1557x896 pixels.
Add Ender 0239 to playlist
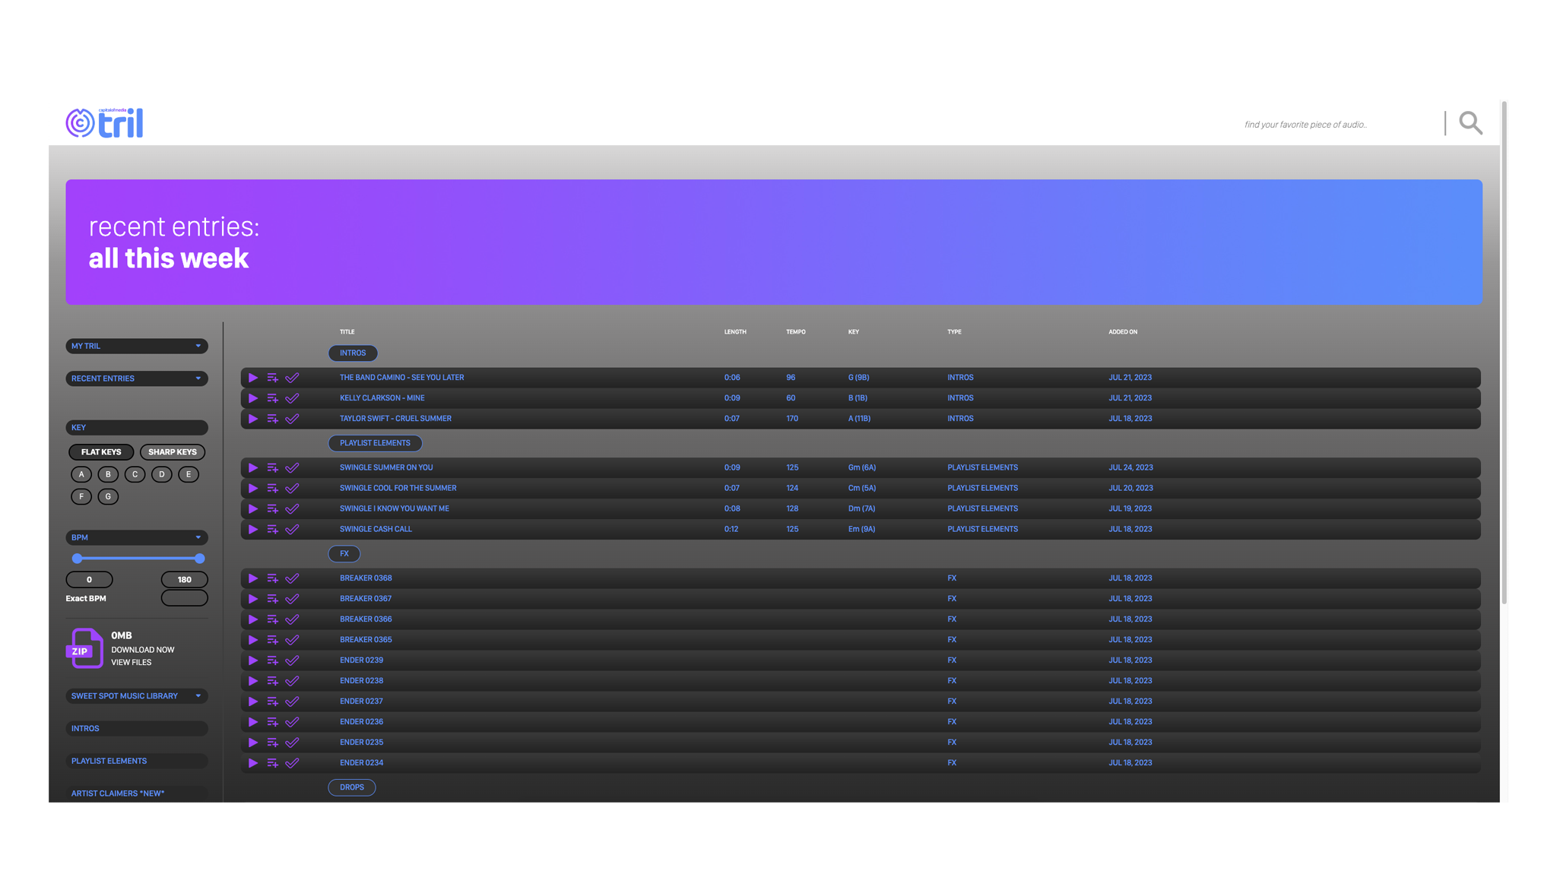coord(272,660)
